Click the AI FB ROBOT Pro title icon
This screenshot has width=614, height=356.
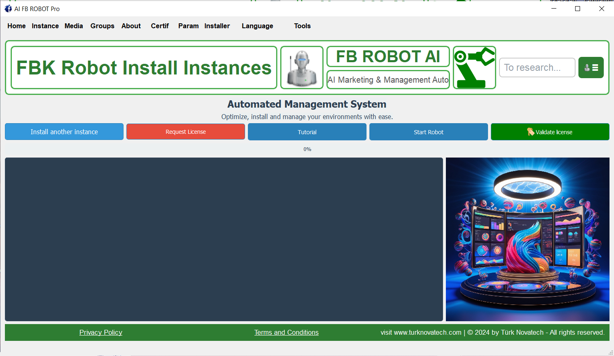(x=8, y=9)
